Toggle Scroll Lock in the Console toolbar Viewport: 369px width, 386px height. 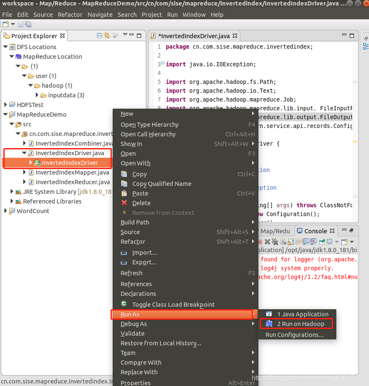click(x=291, y=242)
